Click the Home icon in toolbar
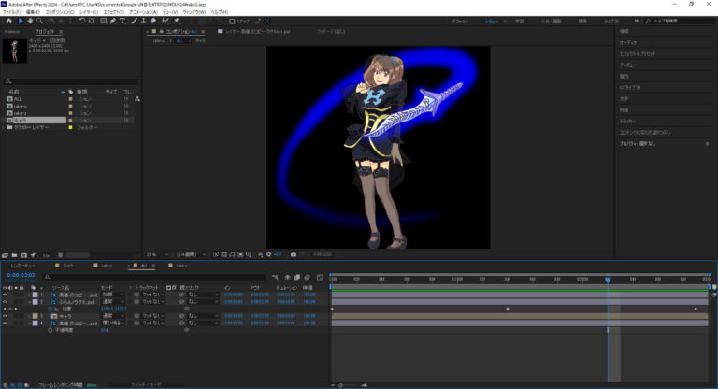The image size is (718, 389). (8, 22)
